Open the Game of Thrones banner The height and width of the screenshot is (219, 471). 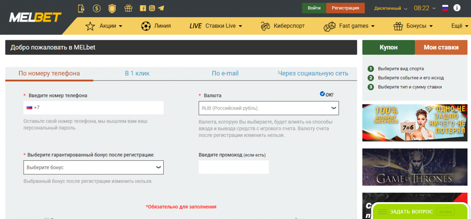(x=415, y=167)
